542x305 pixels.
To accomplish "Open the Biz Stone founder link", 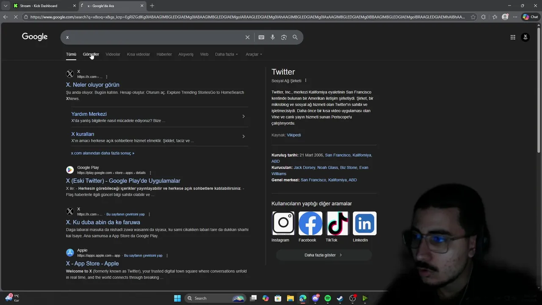I will tap(348, 167).
